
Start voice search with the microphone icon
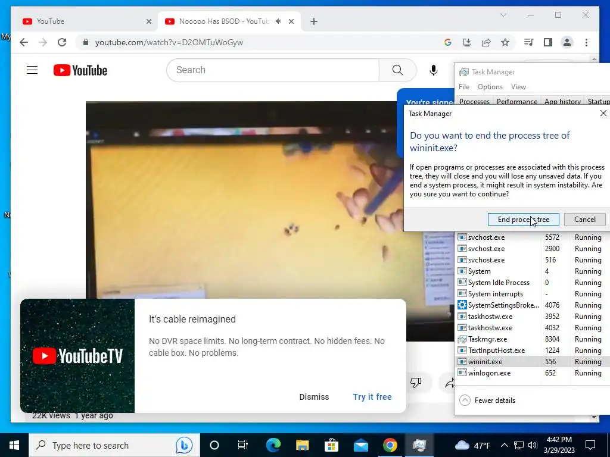[x=434, y=70]
